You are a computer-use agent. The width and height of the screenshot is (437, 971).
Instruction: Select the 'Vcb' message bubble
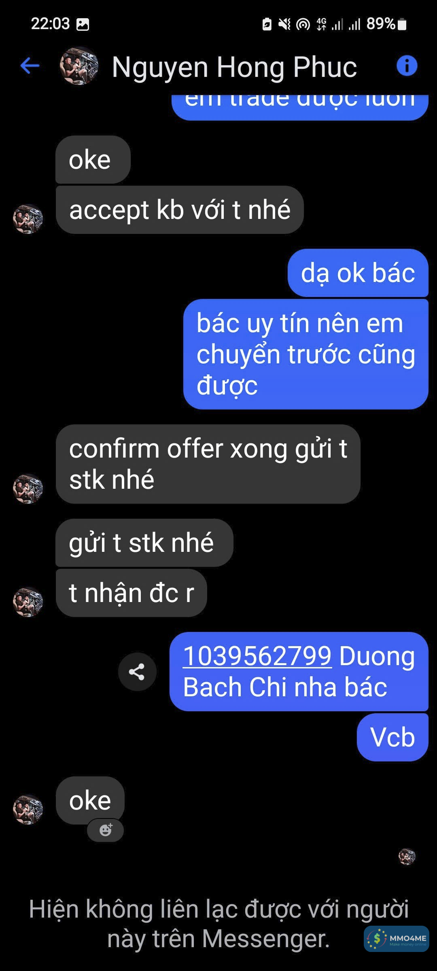tap(392, 737)
